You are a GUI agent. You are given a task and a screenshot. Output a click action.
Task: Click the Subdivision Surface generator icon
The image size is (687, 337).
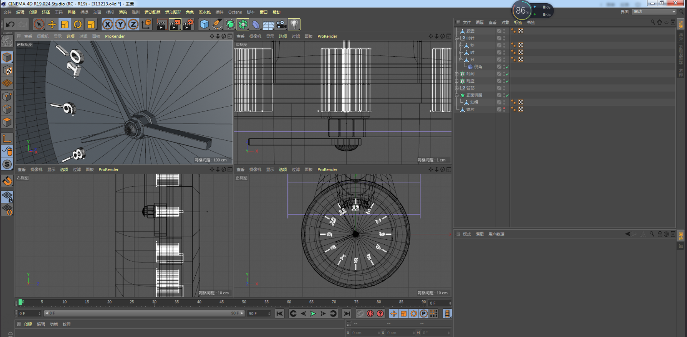tap(230, 24)
